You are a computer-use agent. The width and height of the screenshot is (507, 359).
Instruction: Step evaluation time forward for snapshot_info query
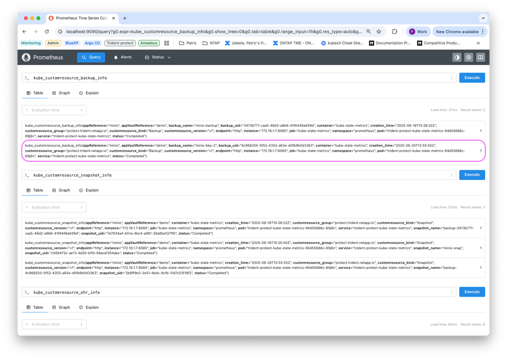[x=82, y=207]
